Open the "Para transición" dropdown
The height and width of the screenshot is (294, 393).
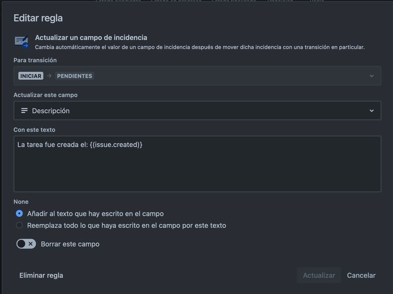pos(197,76)
